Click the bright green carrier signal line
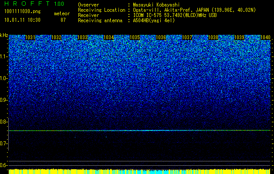Screen dimensions: 274x174 (139, 130)
